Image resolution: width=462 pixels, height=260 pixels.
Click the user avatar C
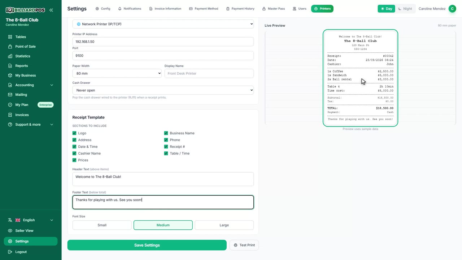(x=452, y=9)
